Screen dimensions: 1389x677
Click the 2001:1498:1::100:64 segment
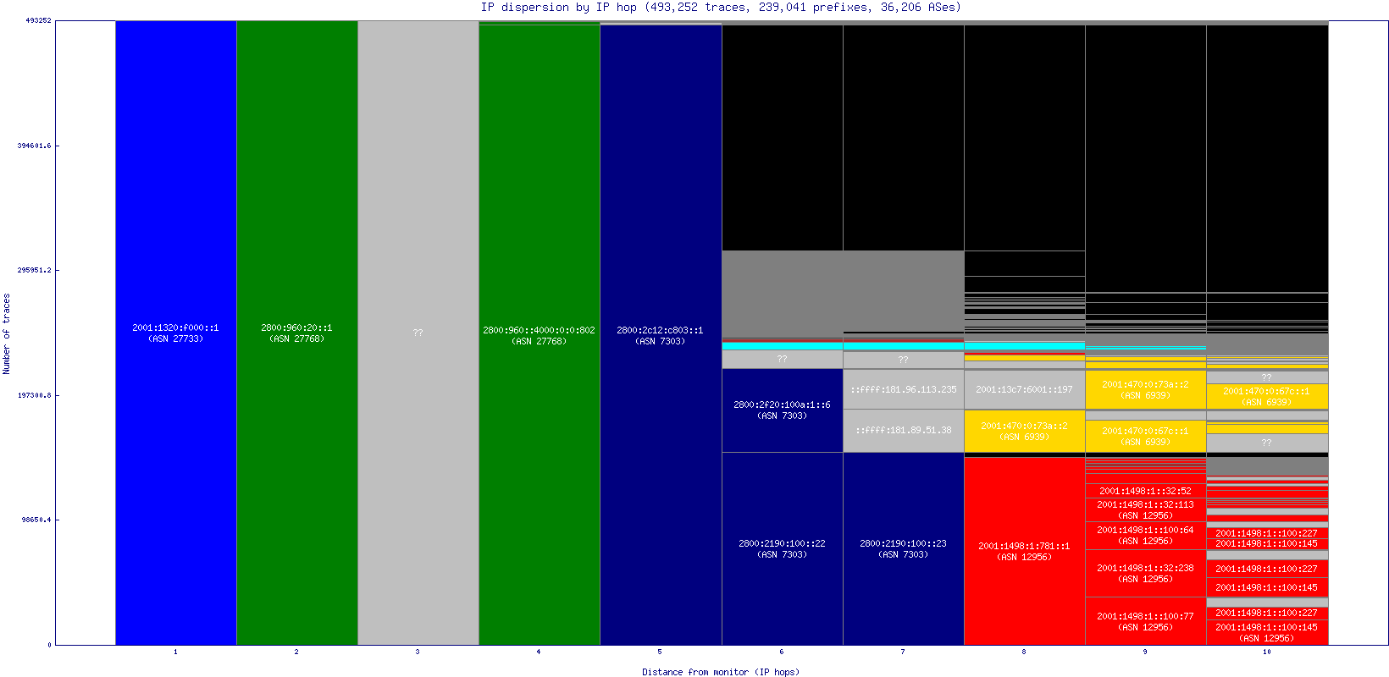coord(1145,535)
